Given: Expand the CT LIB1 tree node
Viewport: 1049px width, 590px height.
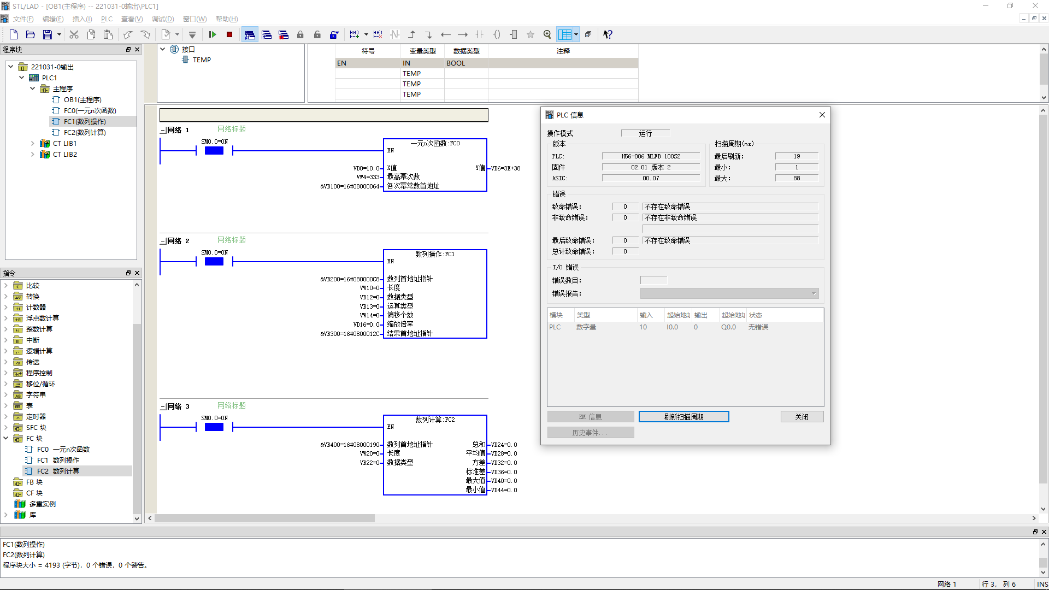Looking at the screenshot, I should [32, 144].
